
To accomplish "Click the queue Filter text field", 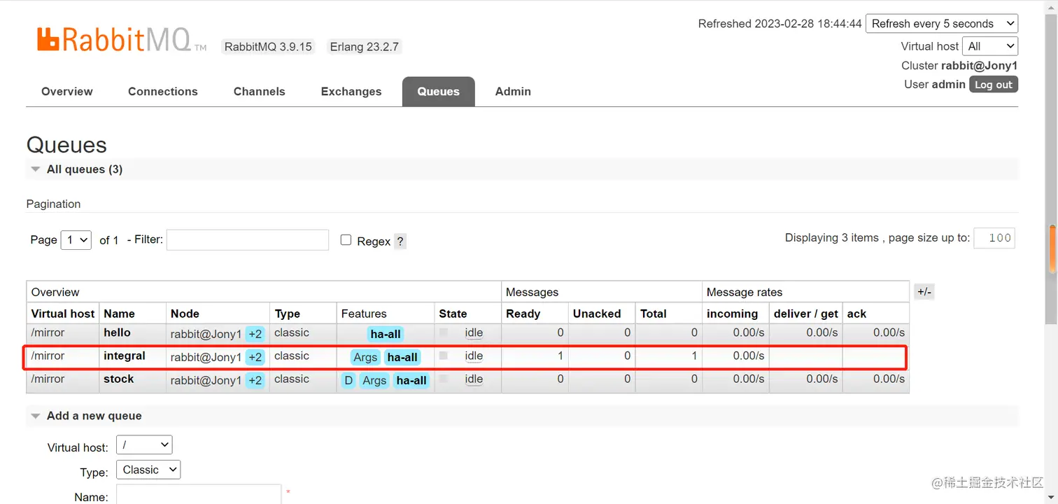I will [x=248, y=239].
